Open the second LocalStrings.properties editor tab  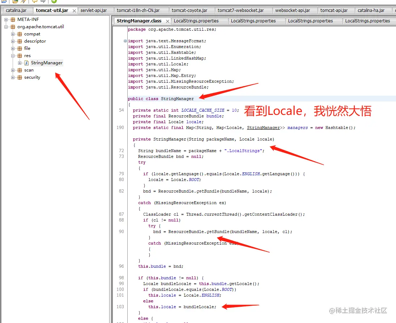[253, 21]
